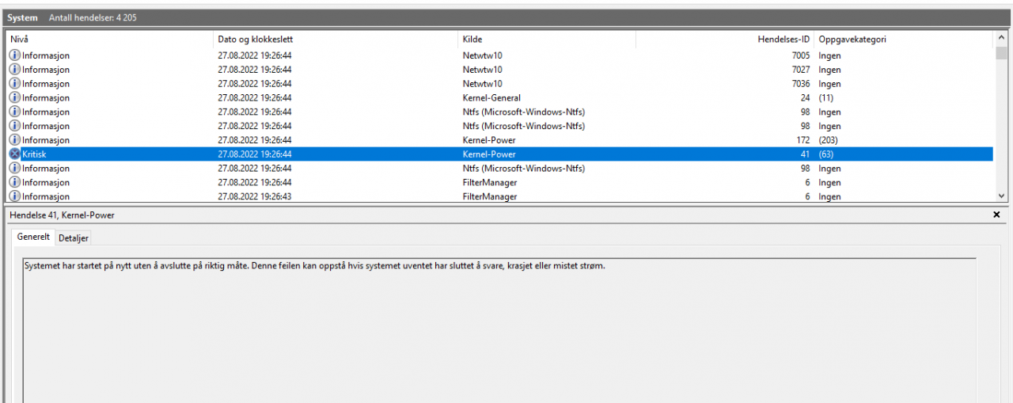
Task: Click info icon on Netwtw10 7027 row
Action: 14,70
